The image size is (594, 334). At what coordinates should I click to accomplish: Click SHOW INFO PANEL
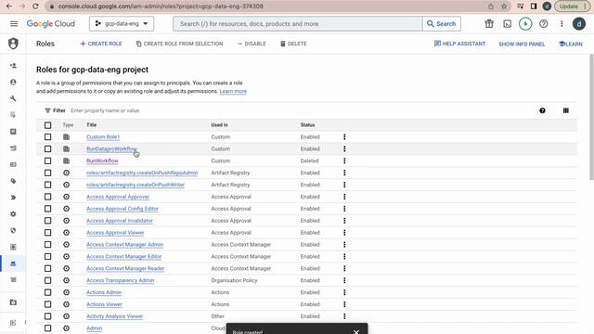click(x=522, y=44)
